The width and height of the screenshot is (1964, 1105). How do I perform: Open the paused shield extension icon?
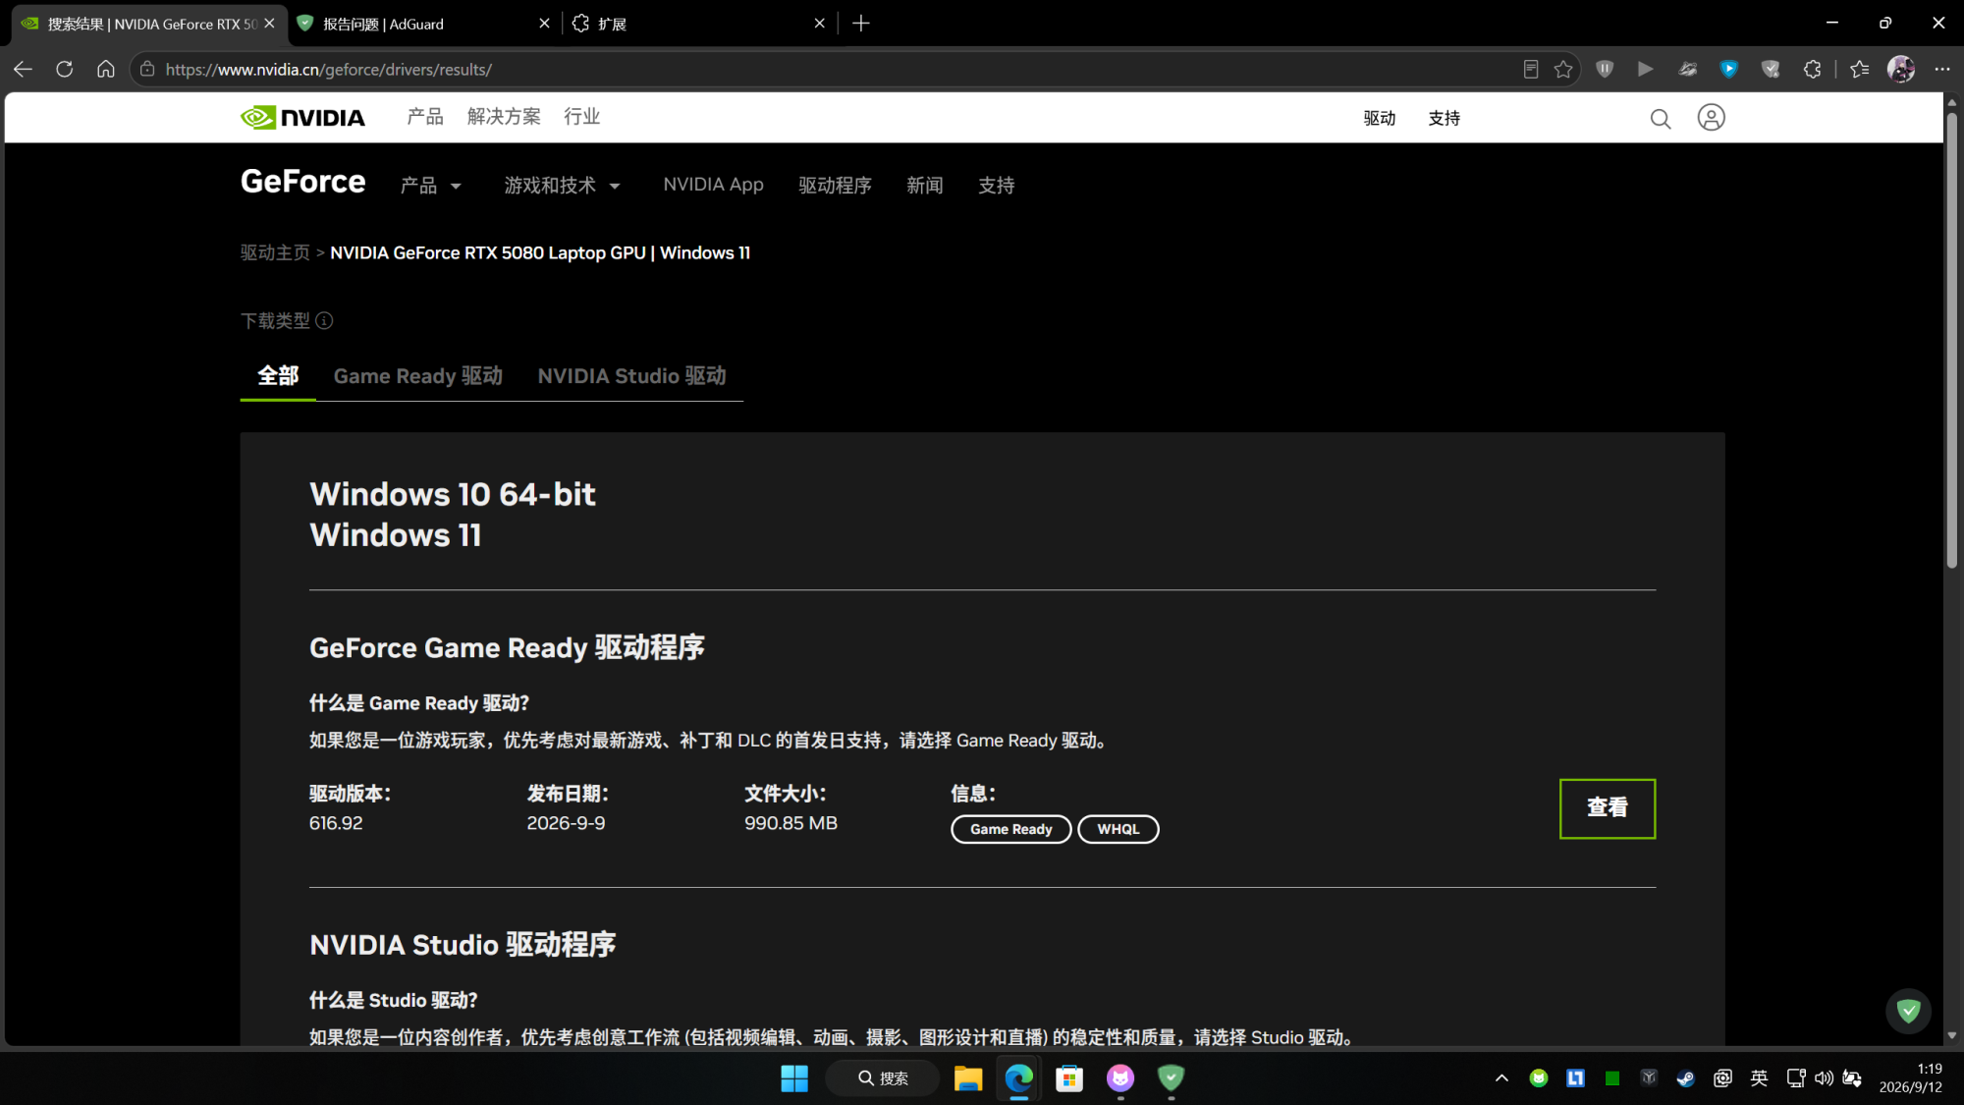(1605, 69)
